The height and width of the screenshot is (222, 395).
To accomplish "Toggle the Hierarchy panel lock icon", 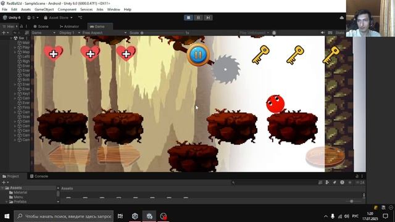I will click(21, 27).
